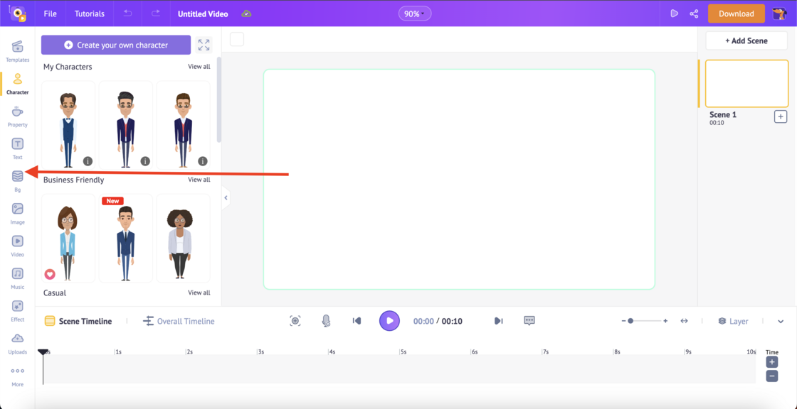This screenshot has height=409, width=797.
Task: Open the Text panel
Action: click(17, 147)
